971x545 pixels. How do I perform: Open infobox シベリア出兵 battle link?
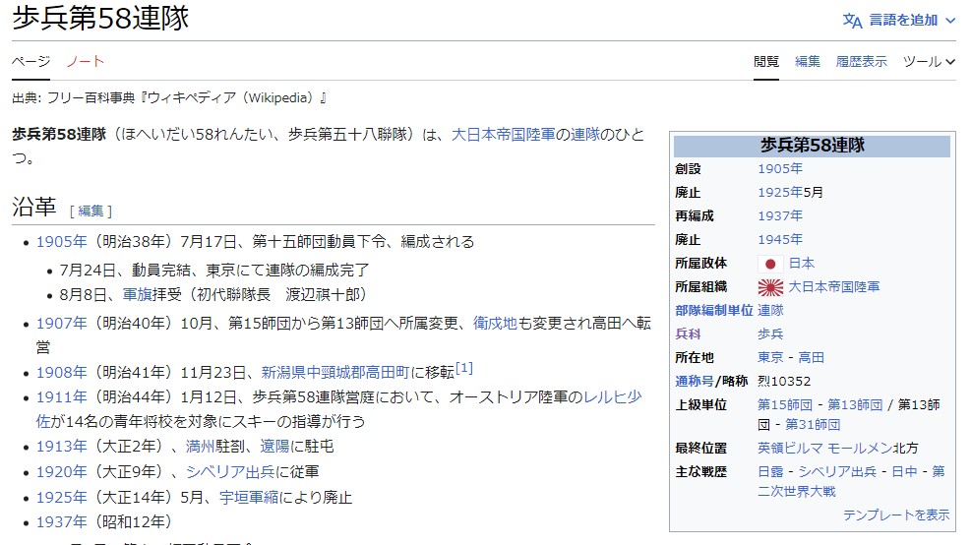point(837,472)
